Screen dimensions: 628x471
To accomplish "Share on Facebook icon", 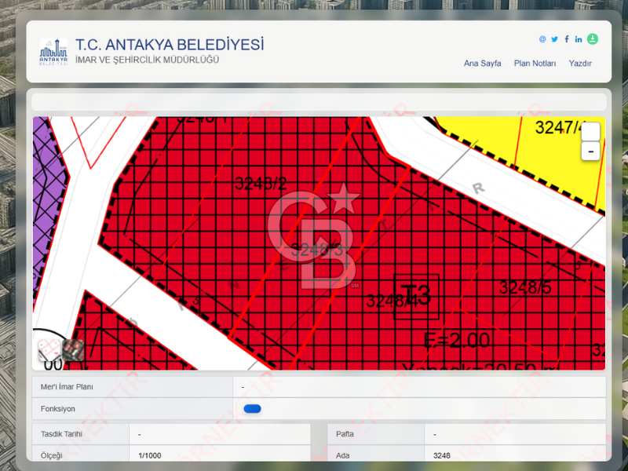I will pyautogui.click(x=566, y=38).
